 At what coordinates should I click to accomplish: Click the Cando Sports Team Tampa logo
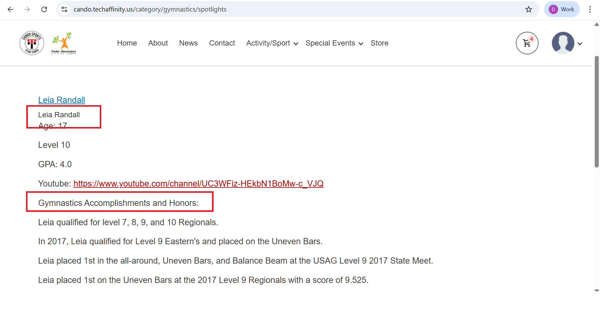[x=32, y=43]
